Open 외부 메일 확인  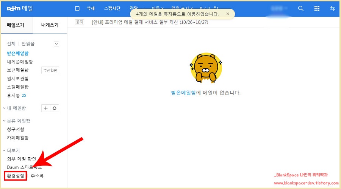(x=21, y=159)
